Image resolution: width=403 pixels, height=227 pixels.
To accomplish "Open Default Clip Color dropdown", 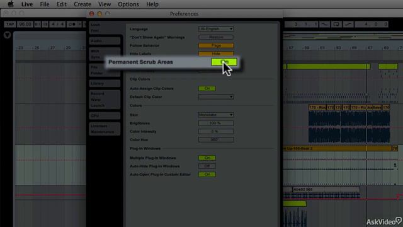I will (216, 96).
